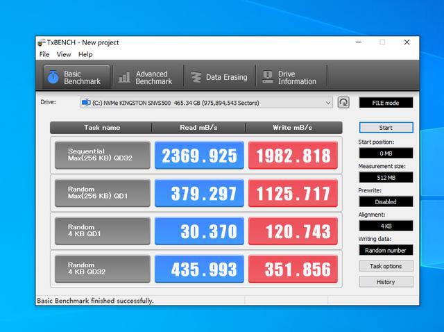
Task: Select read value 379.297
Action: click(199, 193)
